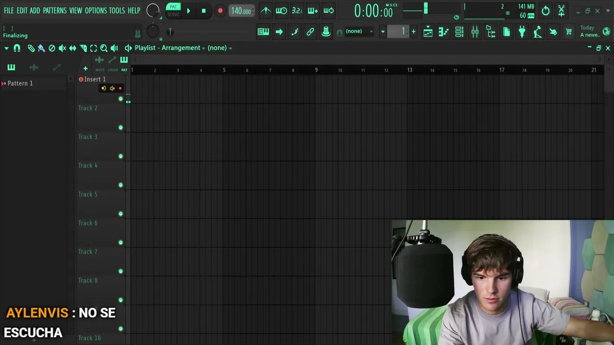Toggle note/clip grouping link icon
This screenshot has width=614, height=345.
pos(310,32)
